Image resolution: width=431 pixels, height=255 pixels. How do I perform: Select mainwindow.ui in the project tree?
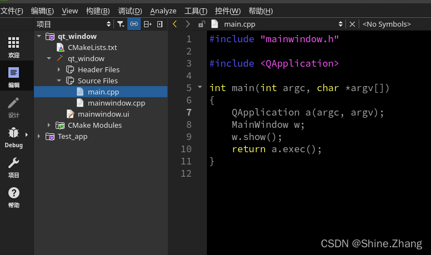coord(103,114)
